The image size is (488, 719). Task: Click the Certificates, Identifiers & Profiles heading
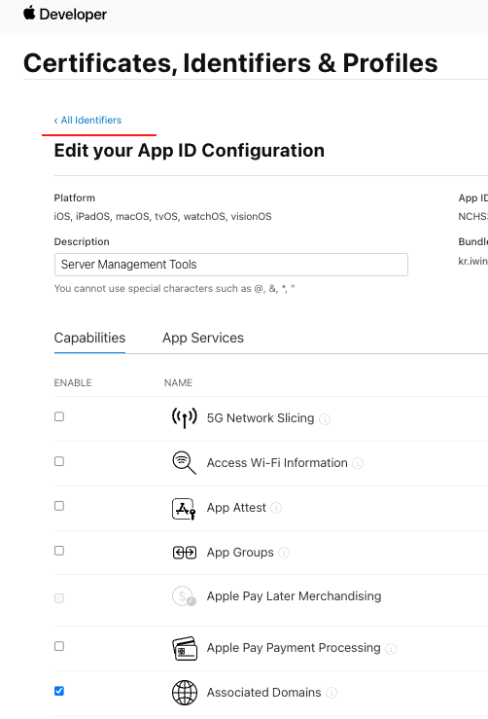(x=230, y=63)
